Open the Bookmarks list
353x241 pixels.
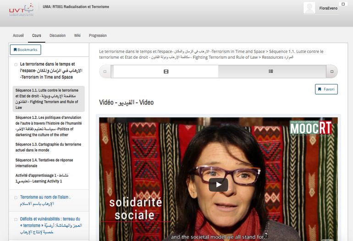pyautogui.click(x=26, y=50)
